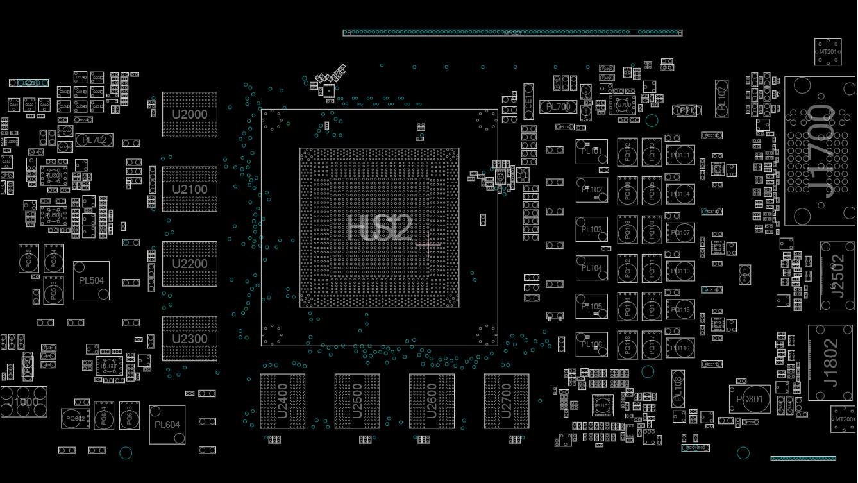Click the top edge connector strip
This screenshot has height=483, width=858.
tap(512, 33)
